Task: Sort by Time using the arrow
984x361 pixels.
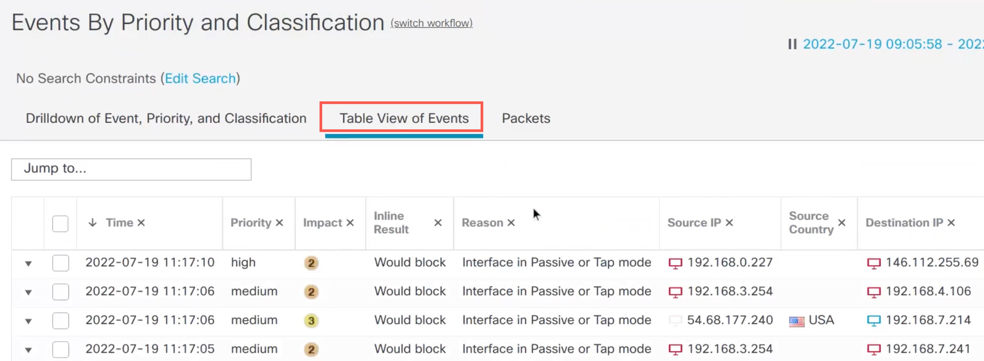Action: click(92, 223)
